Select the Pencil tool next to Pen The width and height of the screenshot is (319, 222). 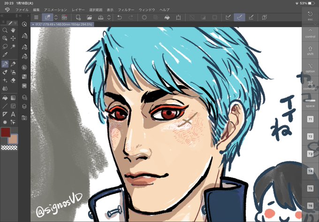[x=13, y=64]
